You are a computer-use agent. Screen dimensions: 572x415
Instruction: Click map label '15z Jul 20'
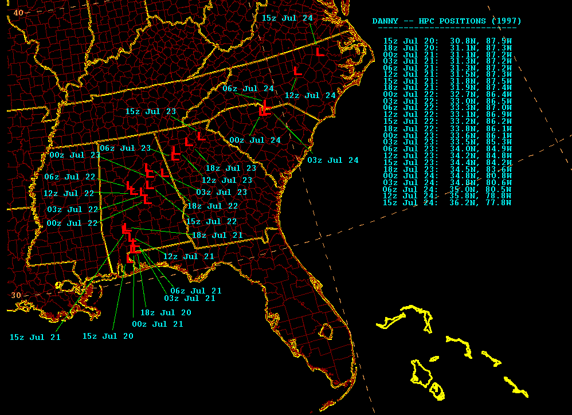click(x=108, y=336)
